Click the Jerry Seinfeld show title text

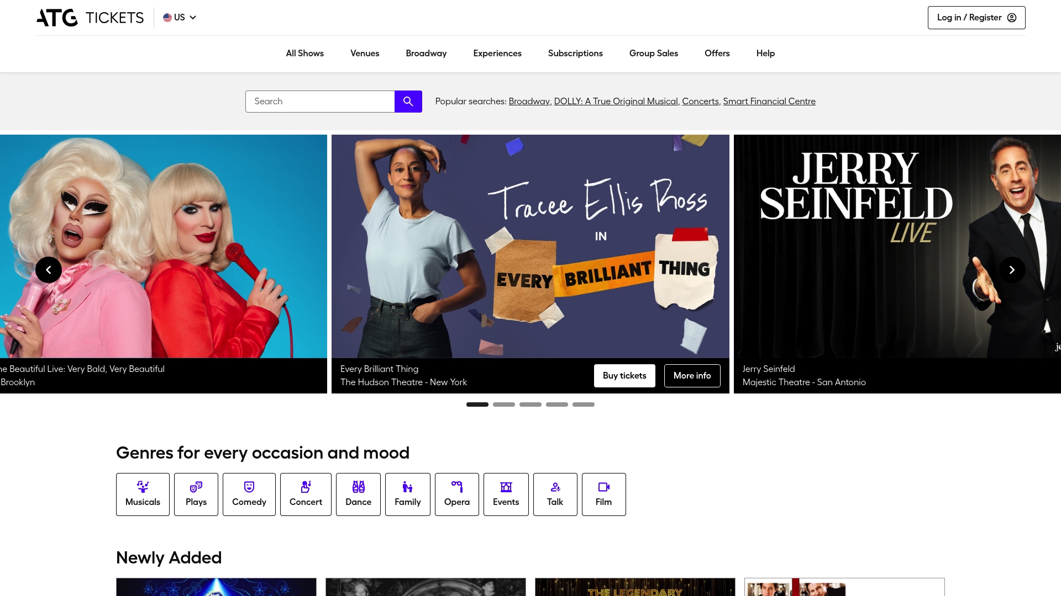[x=769, y=369]
